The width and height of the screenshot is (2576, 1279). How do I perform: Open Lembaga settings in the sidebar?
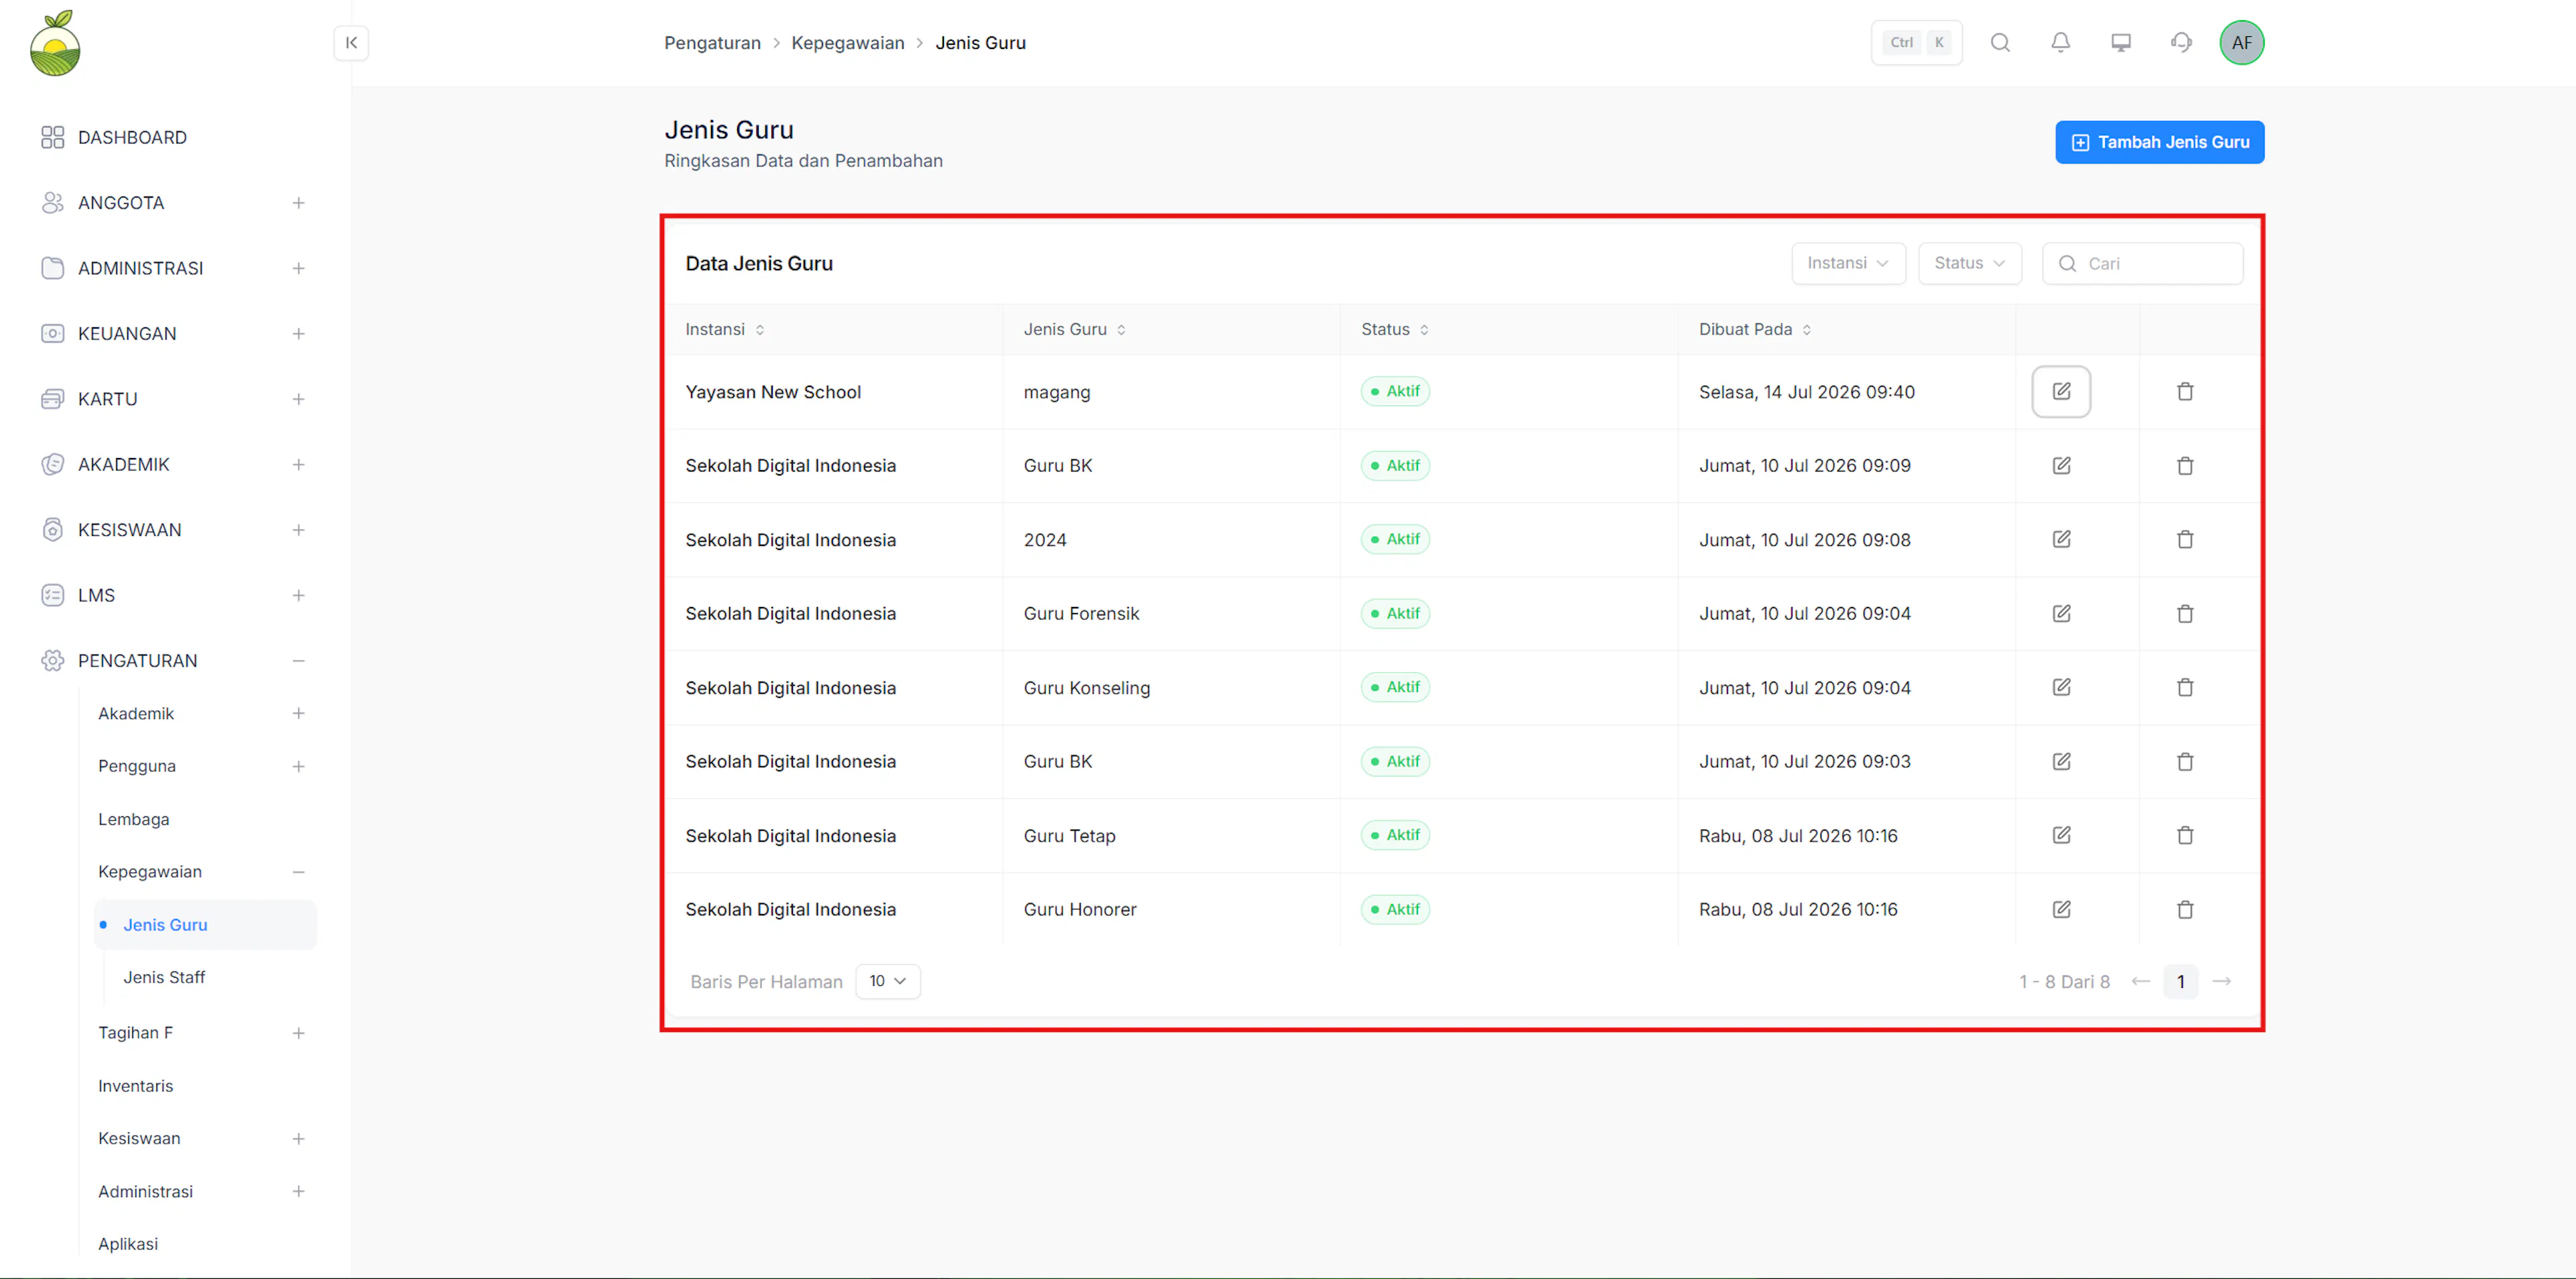click(x=134, y=820)
